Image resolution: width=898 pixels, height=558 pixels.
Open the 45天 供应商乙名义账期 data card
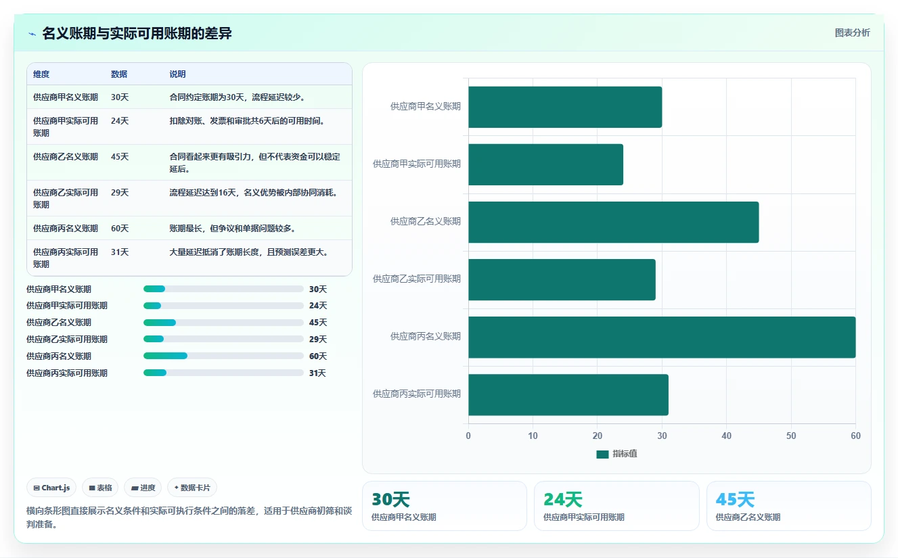(789, 506)
